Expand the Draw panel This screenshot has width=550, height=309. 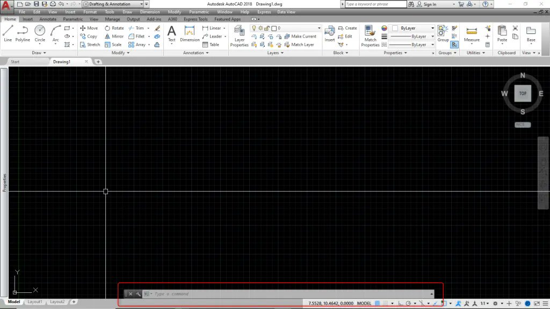click(x=39, y=53)
